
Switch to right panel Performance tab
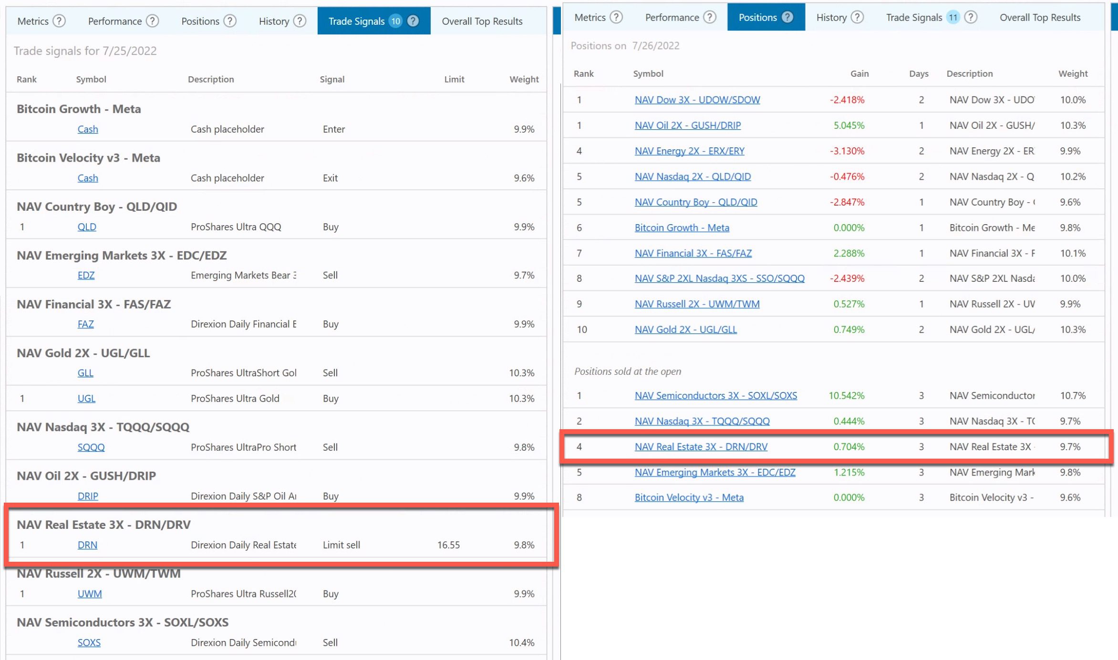click(672, 18)
